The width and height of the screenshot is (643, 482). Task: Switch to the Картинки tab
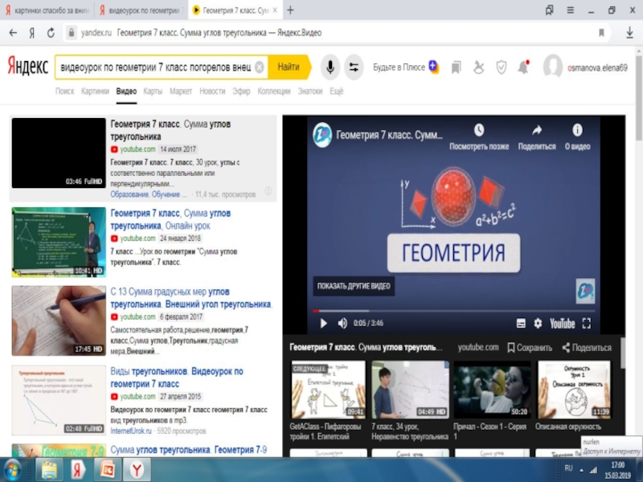click(x=95, y=91)
